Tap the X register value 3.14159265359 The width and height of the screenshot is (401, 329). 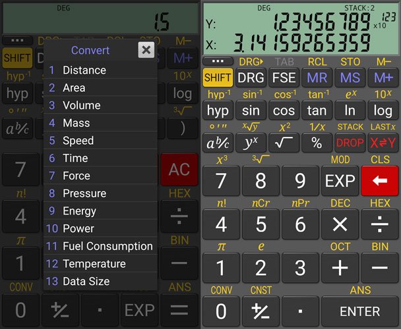tap(301, 43)
